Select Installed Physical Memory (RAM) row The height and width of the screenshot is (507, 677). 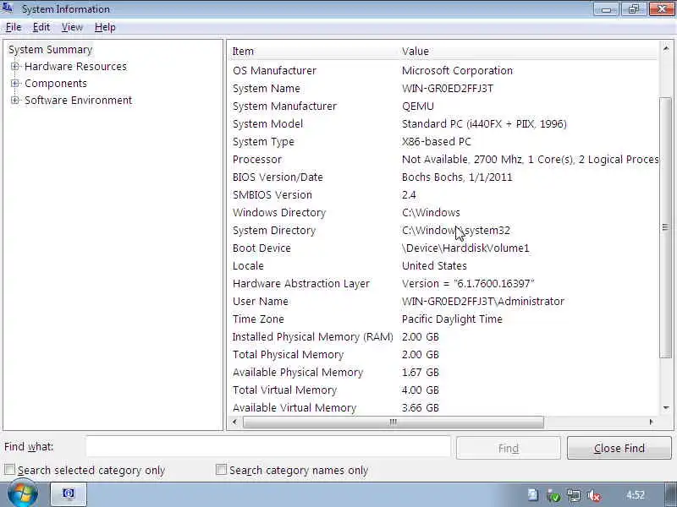443,336
